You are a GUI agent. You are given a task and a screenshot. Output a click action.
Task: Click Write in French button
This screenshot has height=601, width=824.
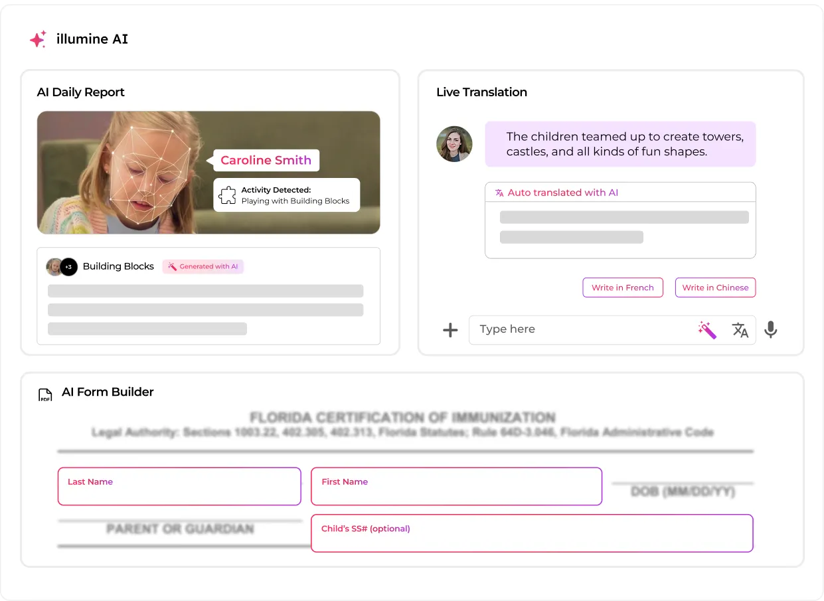623,288
